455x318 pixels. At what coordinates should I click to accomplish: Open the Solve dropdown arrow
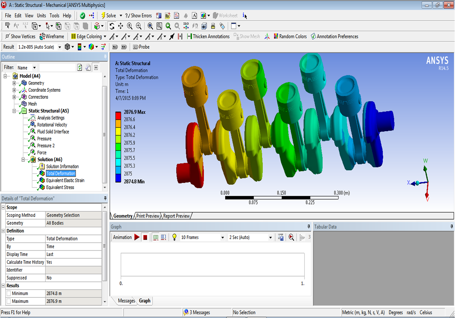pyautogui.click(x=121, y=16)
